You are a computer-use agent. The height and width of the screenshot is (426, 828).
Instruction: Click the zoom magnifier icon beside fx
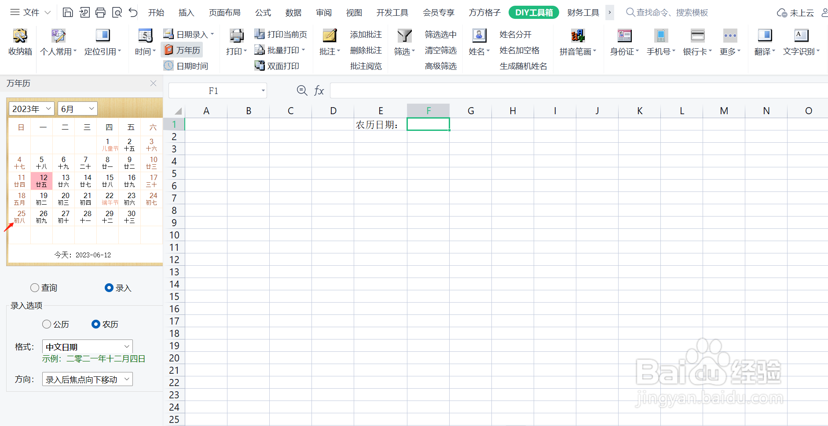pos(302,90)
